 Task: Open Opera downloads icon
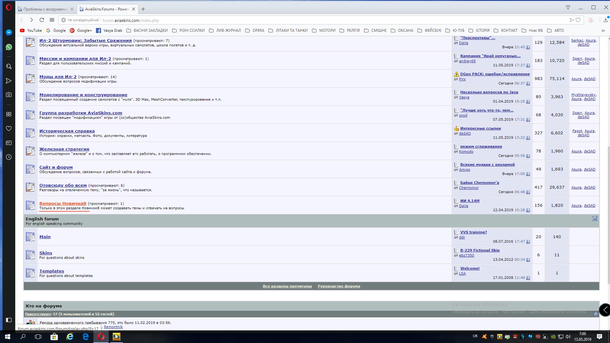[x=606, y=20]
